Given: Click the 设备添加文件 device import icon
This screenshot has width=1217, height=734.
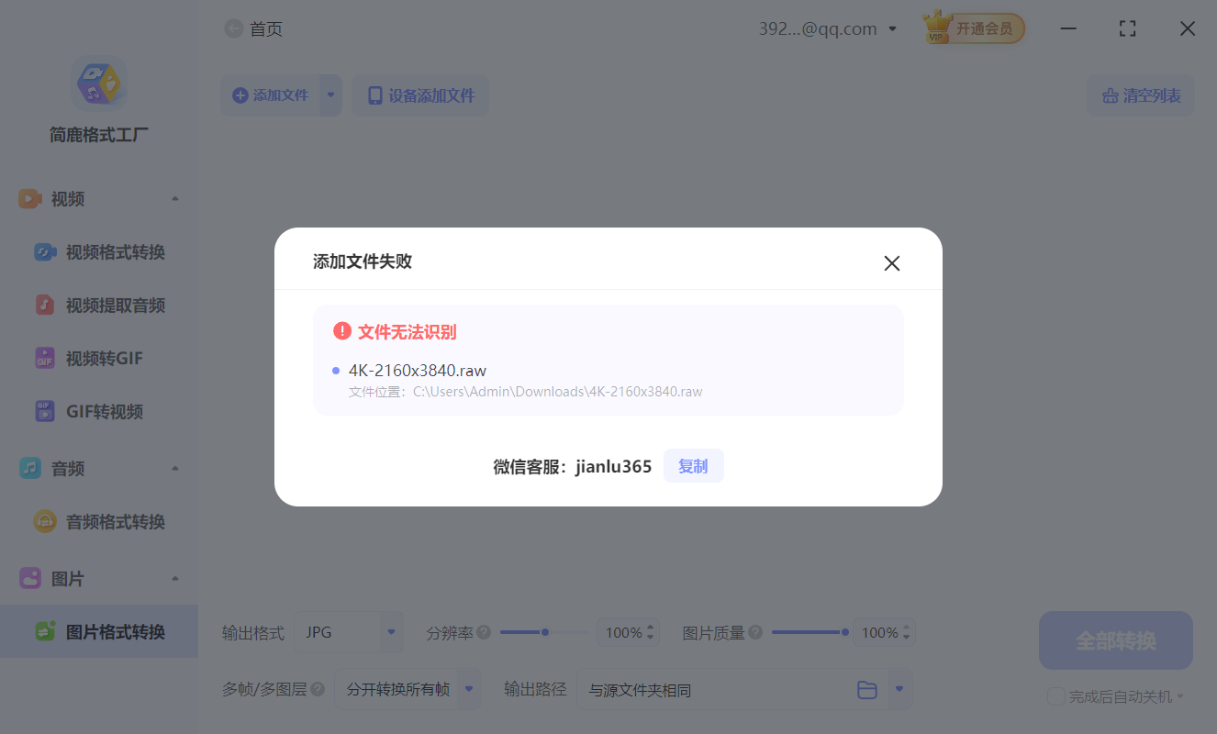Looking at the screenshot, I should point(374,95).
